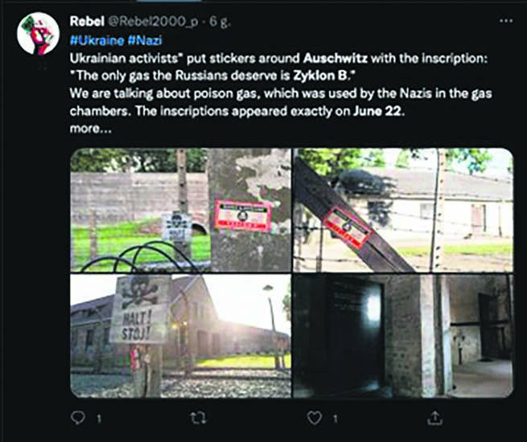The width and height of the screenshot is (527, 442).
Task: Retweet this post using the retweet icon
Action: coord(198,418)
